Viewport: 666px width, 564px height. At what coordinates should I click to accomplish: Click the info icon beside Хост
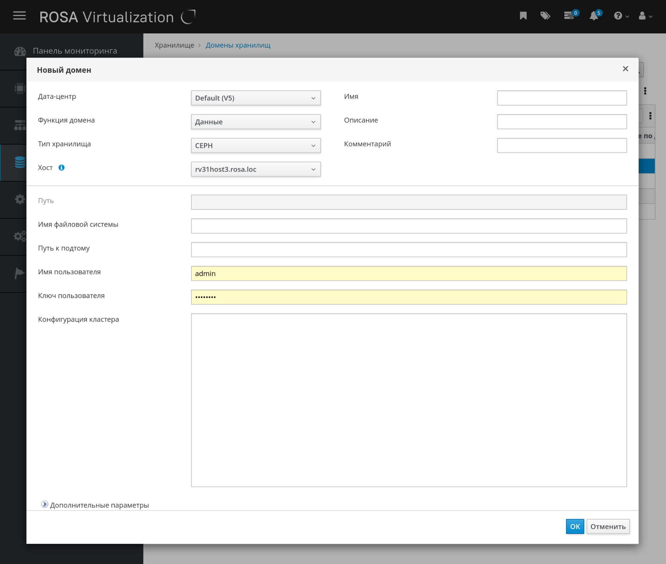pos(62,168)
